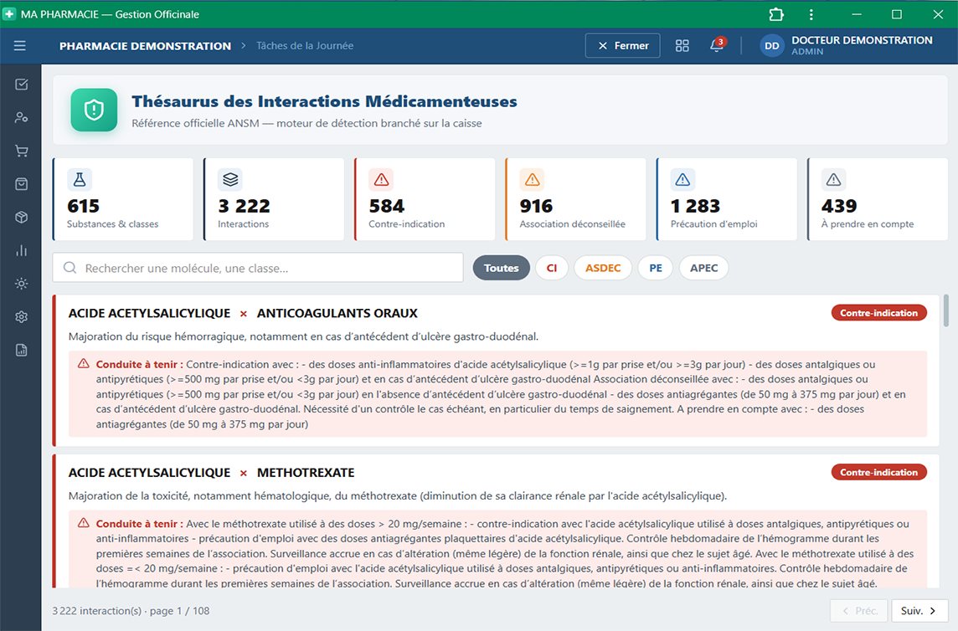The height and width of the screenshot is (631, 958).
Task: Open the 584 Contre-indication card
Action: (x=425, y=199)
